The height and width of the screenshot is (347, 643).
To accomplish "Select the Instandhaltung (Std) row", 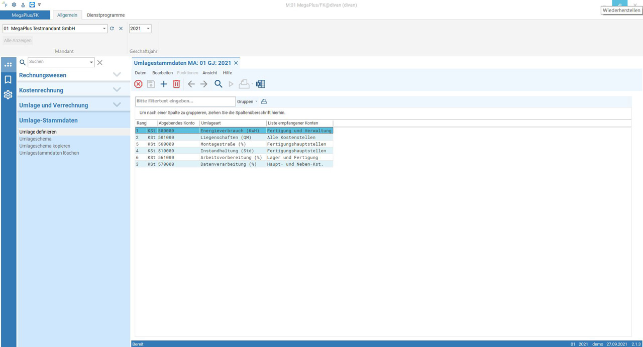I will [x=234, y=151].
